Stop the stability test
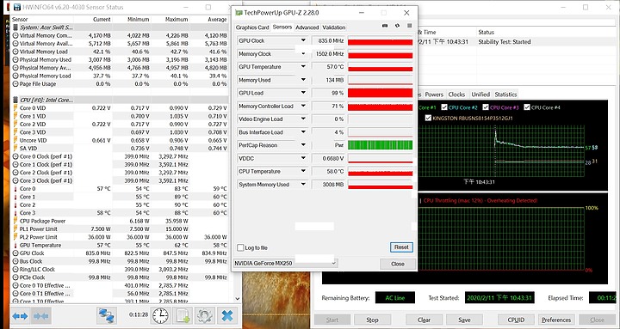Viewport: 620px width, 329px height. tap(372, 320)
